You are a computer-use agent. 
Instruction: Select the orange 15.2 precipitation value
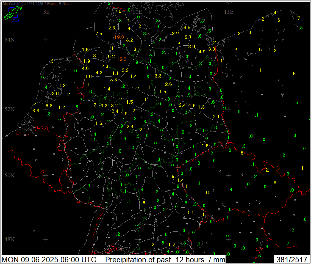(x=122, y=59)
